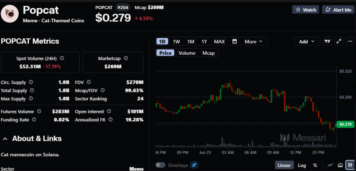This screenshot has height=171, width=356.
Task: Select Log scale
Action: (x=302, y=165)
